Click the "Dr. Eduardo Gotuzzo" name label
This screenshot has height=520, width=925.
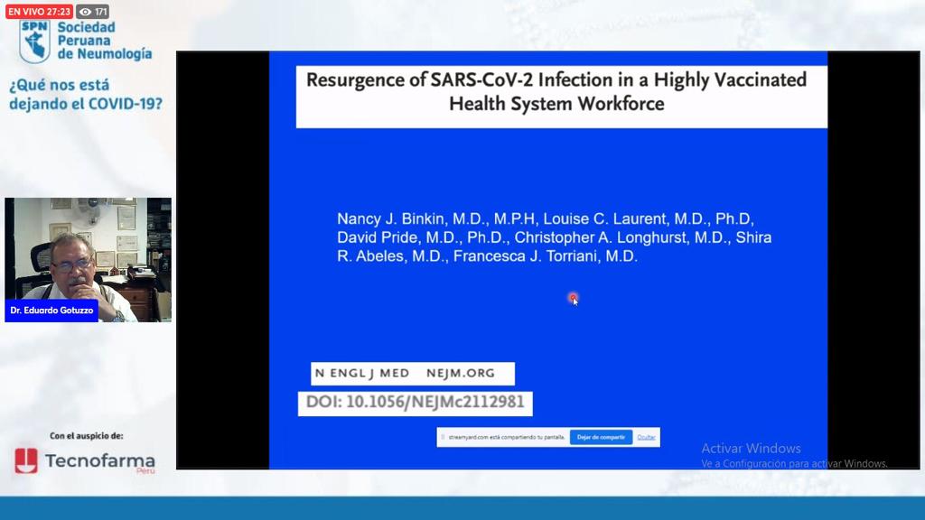51,311
